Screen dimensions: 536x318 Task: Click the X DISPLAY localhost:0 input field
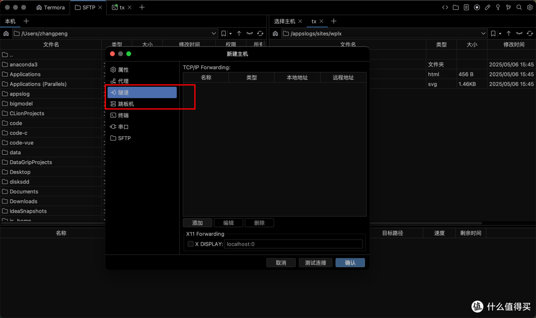293,244
